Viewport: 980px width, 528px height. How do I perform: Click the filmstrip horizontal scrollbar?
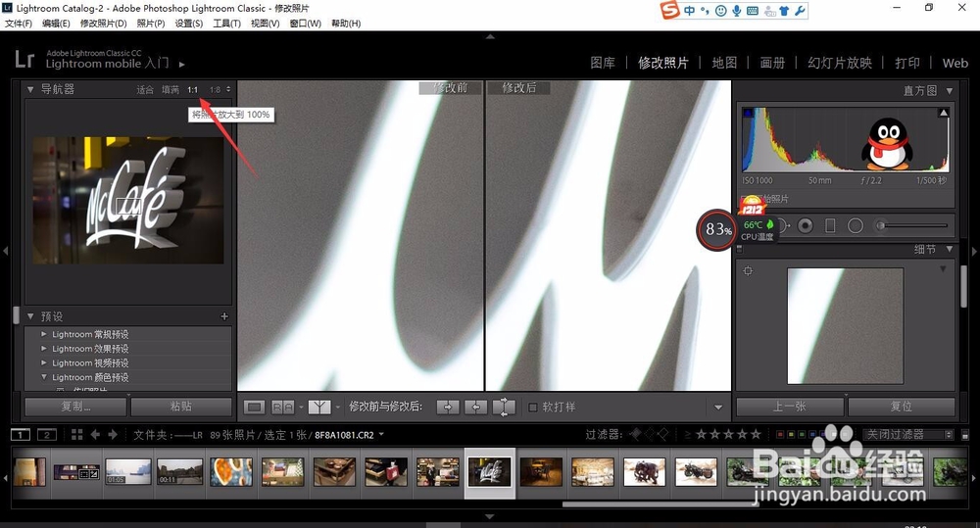coord(660,504)
